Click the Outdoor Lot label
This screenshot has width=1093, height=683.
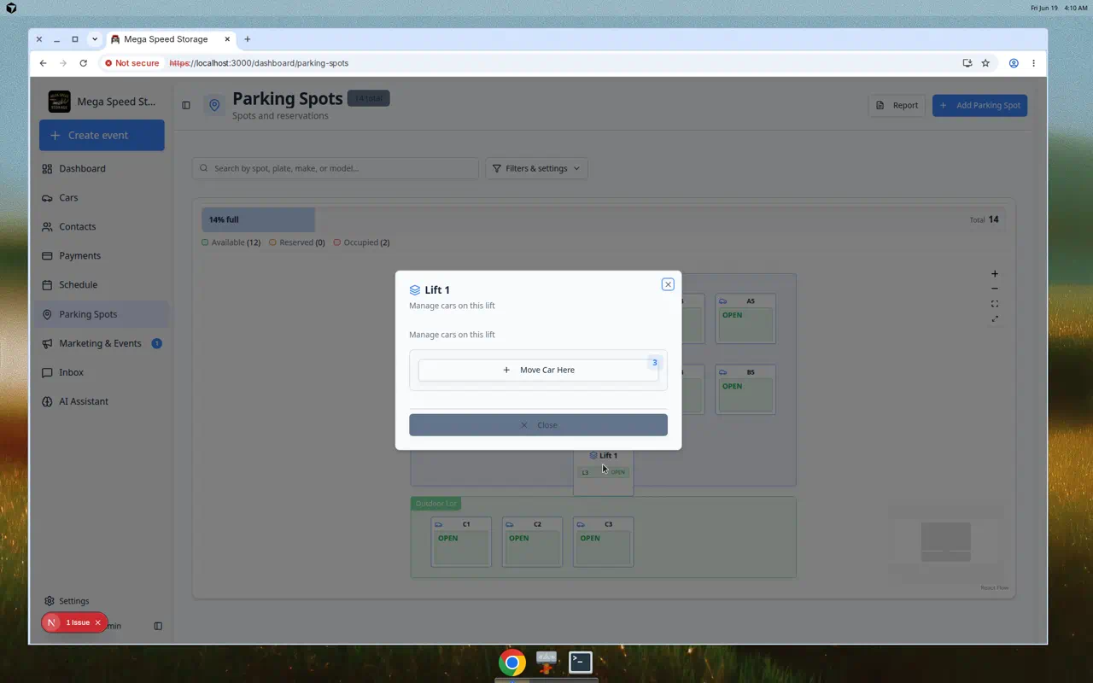pos(436,504)
